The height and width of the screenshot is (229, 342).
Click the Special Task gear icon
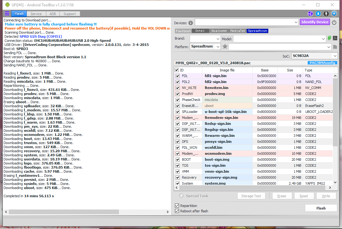pyautogui.click(x=181, y=196)
